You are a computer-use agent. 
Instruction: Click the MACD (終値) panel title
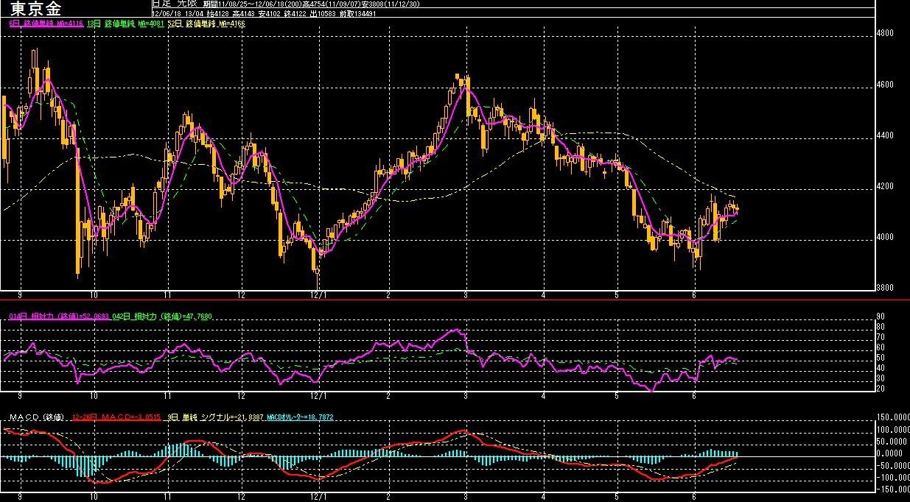coord(35,417)
